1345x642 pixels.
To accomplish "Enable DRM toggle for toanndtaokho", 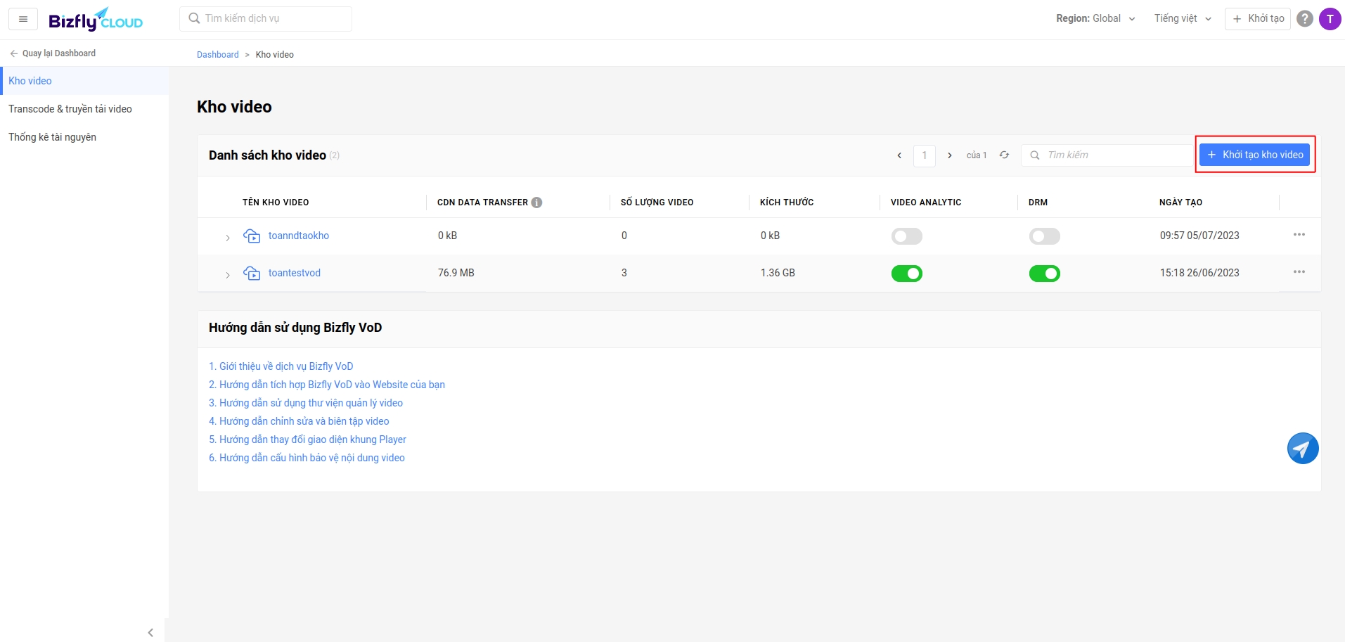I will tap(1045, 236).
